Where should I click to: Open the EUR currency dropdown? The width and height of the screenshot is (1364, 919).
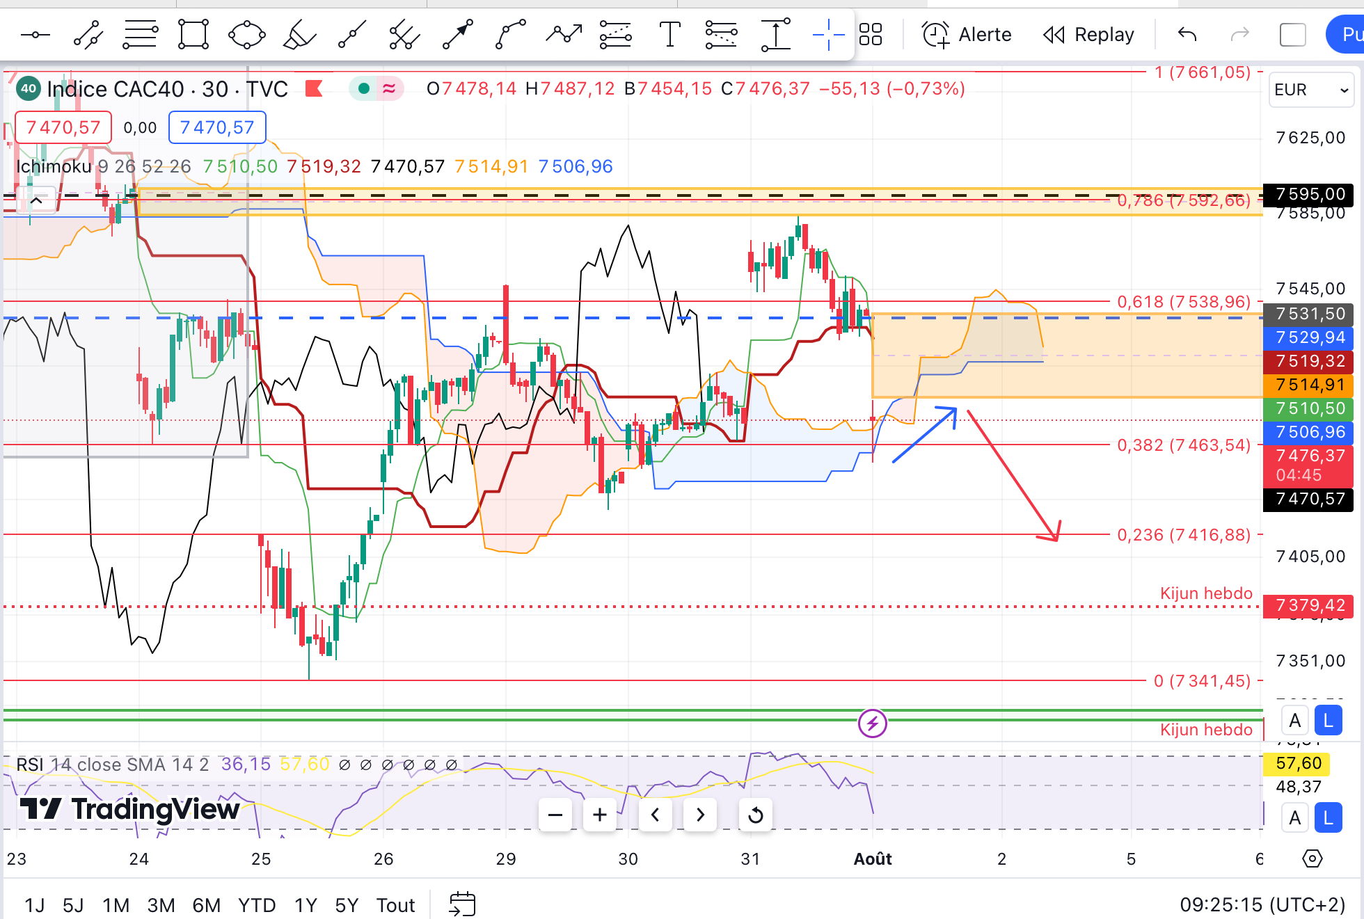[1311, 90]
